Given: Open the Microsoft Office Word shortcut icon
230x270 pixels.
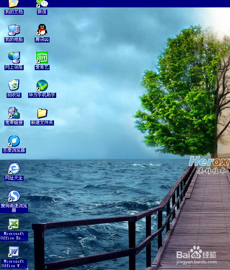Looking at the screenshot, I should point(14,252).
